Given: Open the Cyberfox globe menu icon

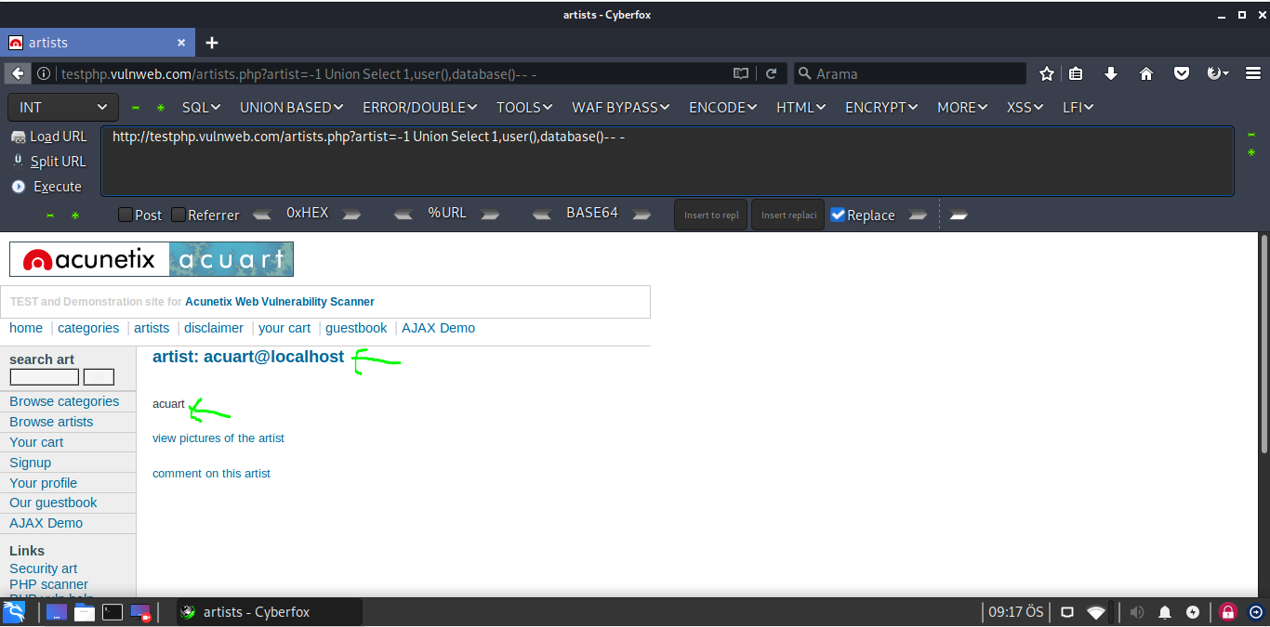Looking at the screenshot, I should pyautogui.click(x=1217, y=73).
